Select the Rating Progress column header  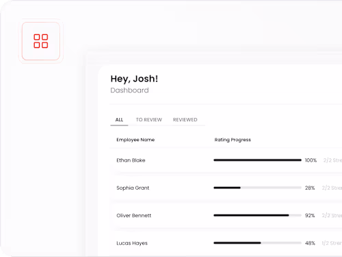click(x=233, y=140)
